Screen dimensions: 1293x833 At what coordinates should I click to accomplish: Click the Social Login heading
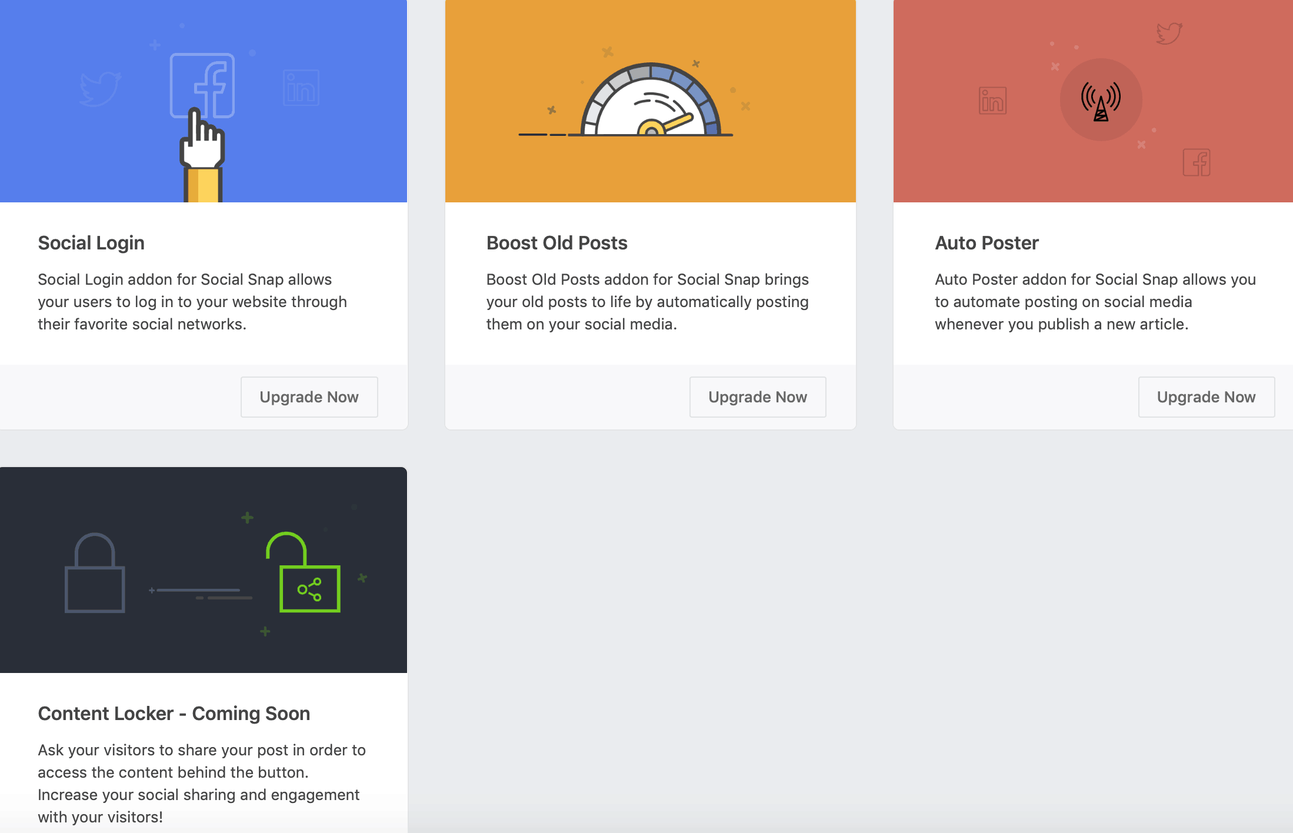[91, 243]
